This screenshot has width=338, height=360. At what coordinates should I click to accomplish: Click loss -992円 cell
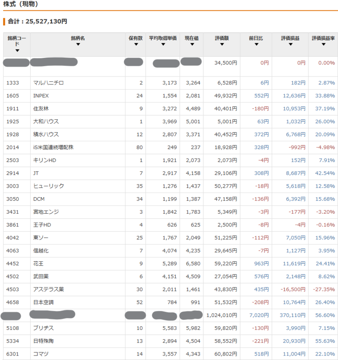(x=297, y=147)
